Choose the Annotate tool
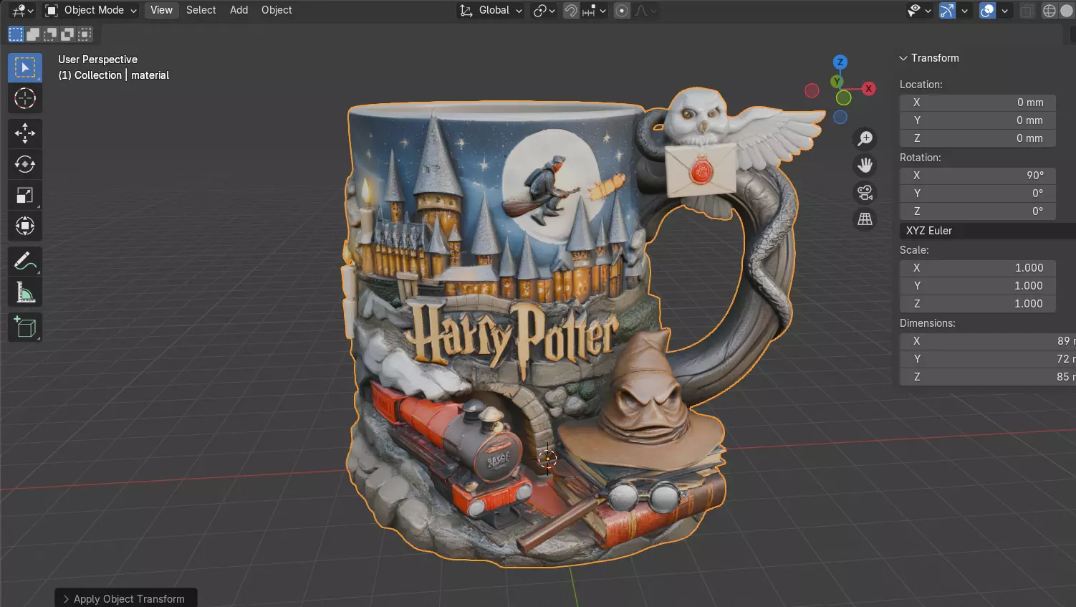This screenshot has width=1076, height=607. point(25,262)
